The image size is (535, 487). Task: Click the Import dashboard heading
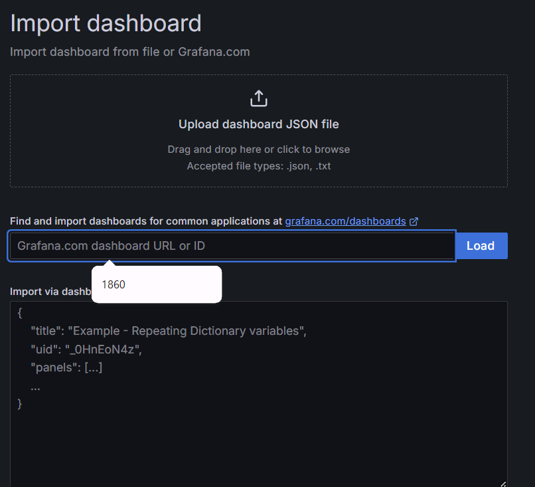point(106,23)
